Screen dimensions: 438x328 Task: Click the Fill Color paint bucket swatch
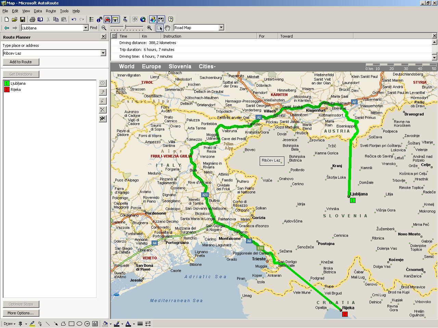[105, 324]
